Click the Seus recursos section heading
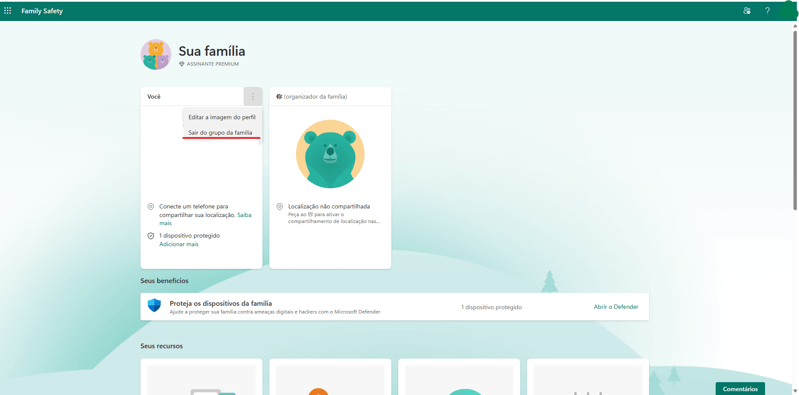The height and width of the screenshot is (395, 799). coord(162,346)
